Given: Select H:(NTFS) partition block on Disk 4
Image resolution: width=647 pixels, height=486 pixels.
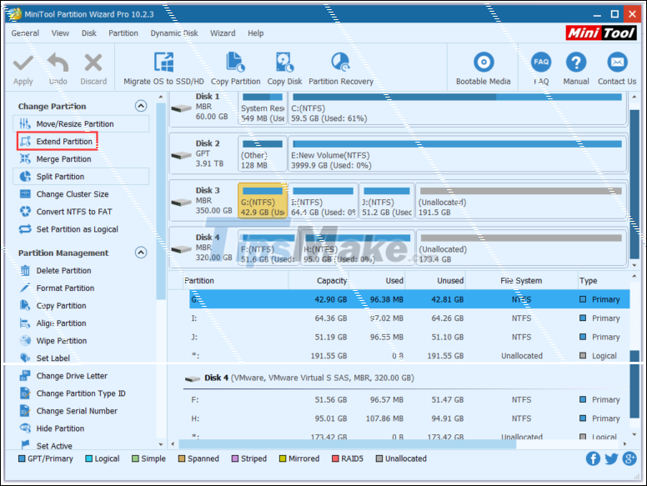Looking at the screenshot, I should click(358, 248).
